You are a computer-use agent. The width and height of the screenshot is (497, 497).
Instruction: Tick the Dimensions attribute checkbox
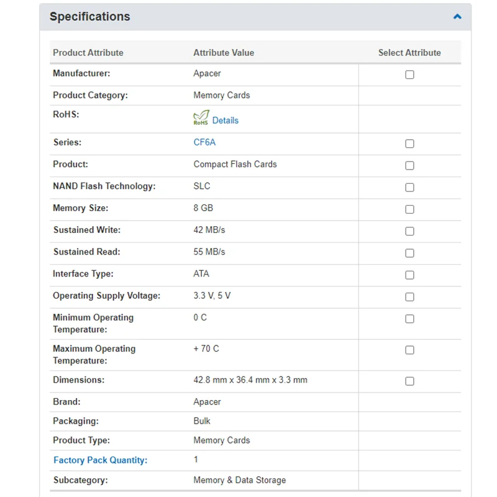click(409, 381)
